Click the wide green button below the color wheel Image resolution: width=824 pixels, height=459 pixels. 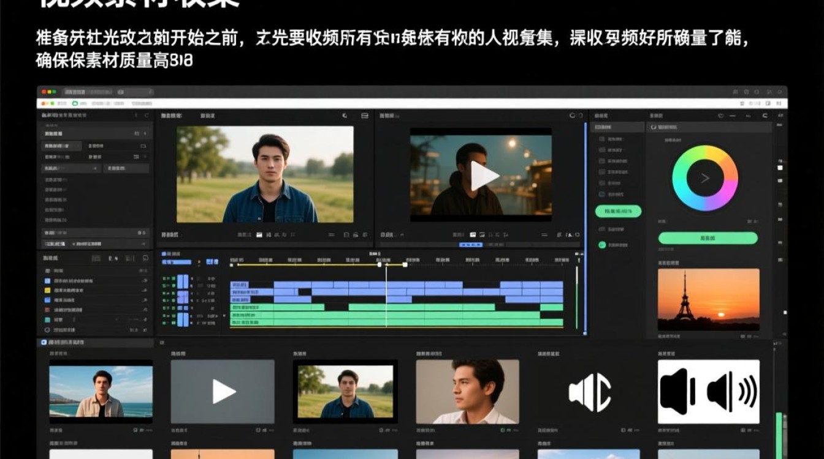coord(708,239)
